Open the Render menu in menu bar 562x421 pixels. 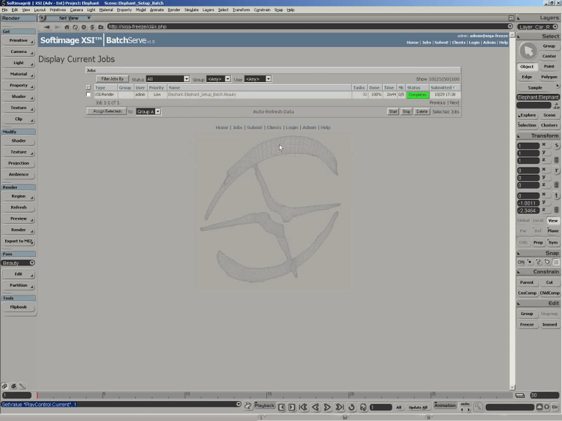pyautogui.click(x=174, y=10)
